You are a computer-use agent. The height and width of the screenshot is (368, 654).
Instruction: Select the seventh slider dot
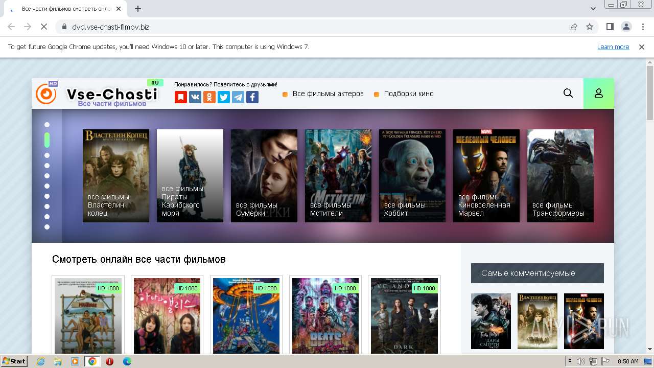[47, 196]
